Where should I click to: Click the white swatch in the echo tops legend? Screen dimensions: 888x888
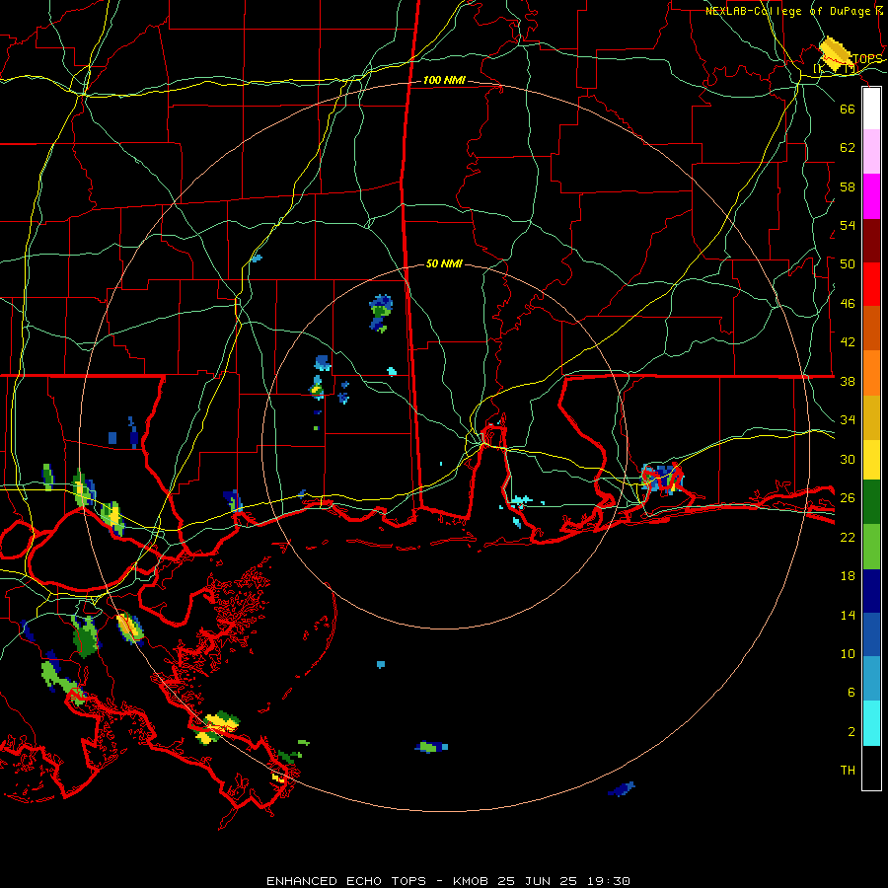(x=871, y=109)
